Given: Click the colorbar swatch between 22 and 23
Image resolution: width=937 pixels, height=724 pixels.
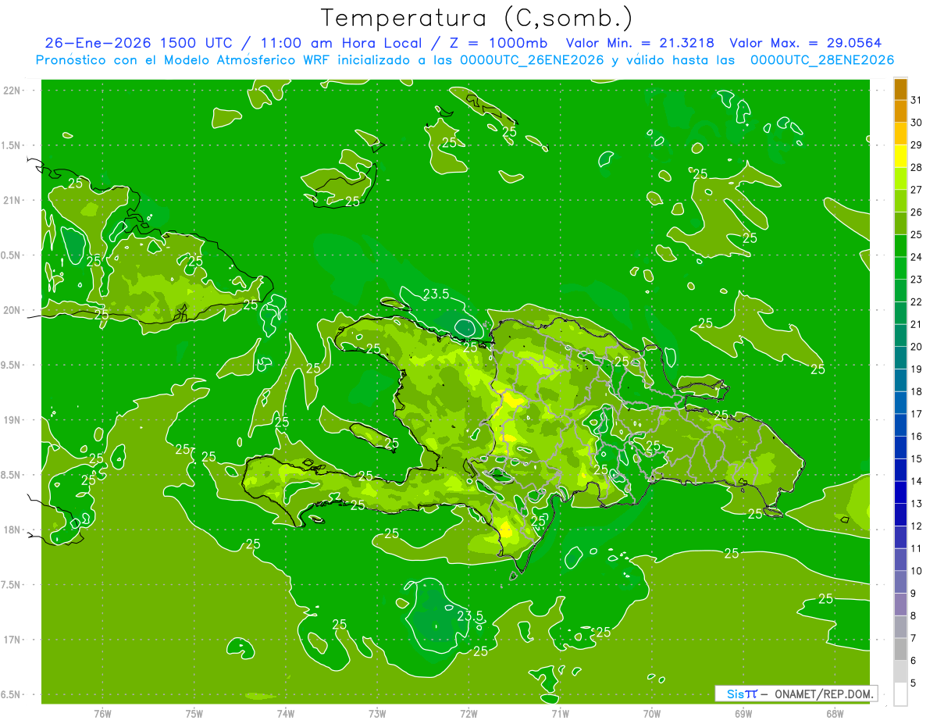Looking at the screenshot, I should pos(900,291).
